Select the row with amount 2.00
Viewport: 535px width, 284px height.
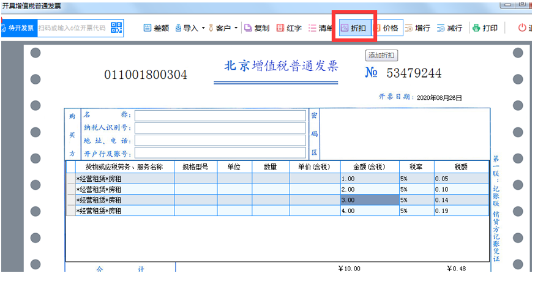(x=277, y=190)
